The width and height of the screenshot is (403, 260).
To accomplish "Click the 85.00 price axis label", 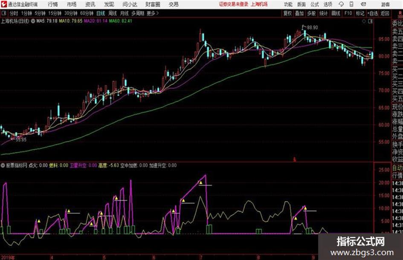I will pos(384,39).
